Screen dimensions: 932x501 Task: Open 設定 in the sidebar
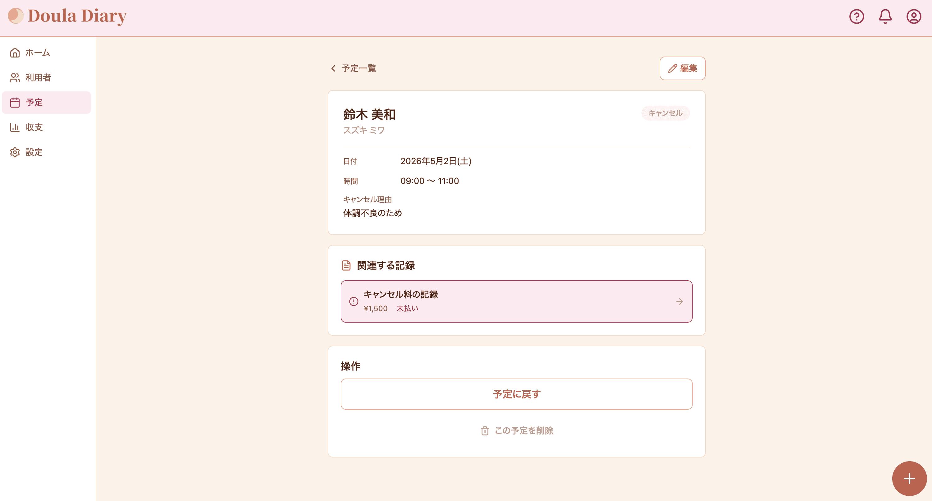[46, 152]
